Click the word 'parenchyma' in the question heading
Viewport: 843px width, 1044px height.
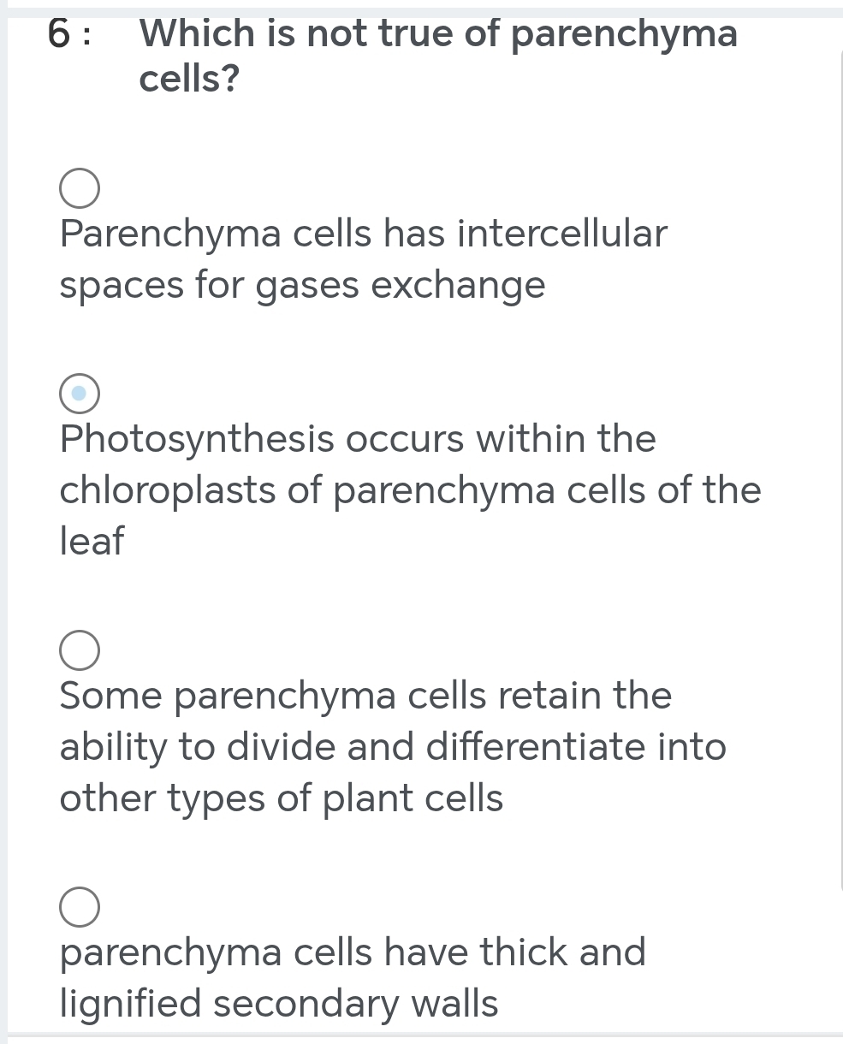click(x=624, y=34)
